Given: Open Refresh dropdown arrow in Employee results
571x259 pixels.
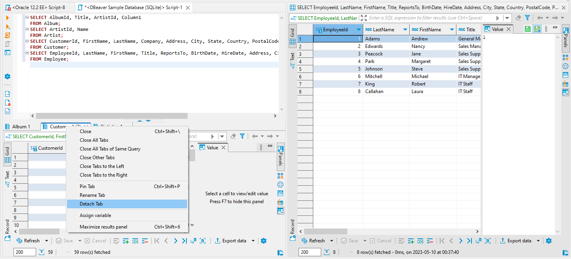Looking at the screenshot, I should pos(331,241).
